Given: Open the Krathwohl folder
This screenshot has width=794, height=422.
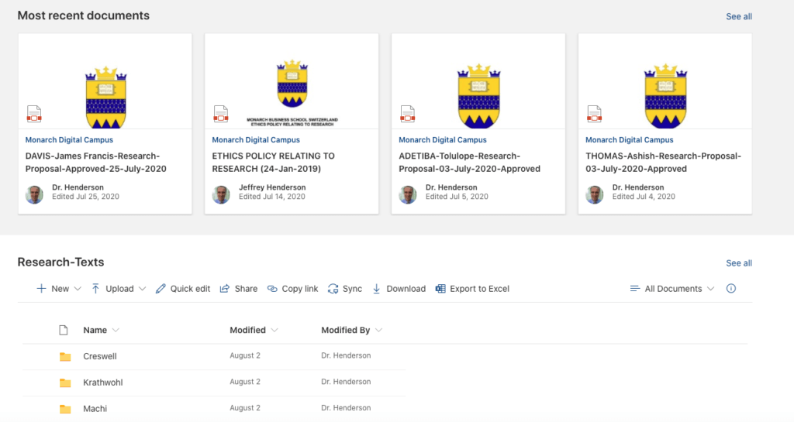Looking at the screenshot, I should pos(103,383).
